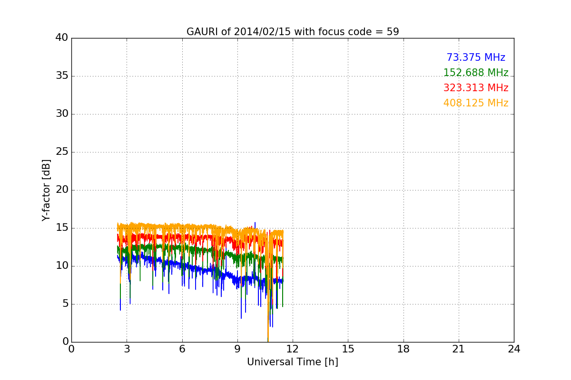
Task: Click the Y-factor [dB] axis label
Action: 46,190
